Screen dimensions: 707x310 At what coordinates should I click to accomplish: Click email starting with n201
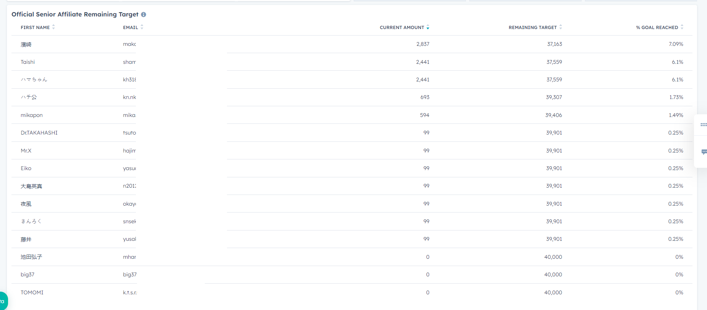129,186
